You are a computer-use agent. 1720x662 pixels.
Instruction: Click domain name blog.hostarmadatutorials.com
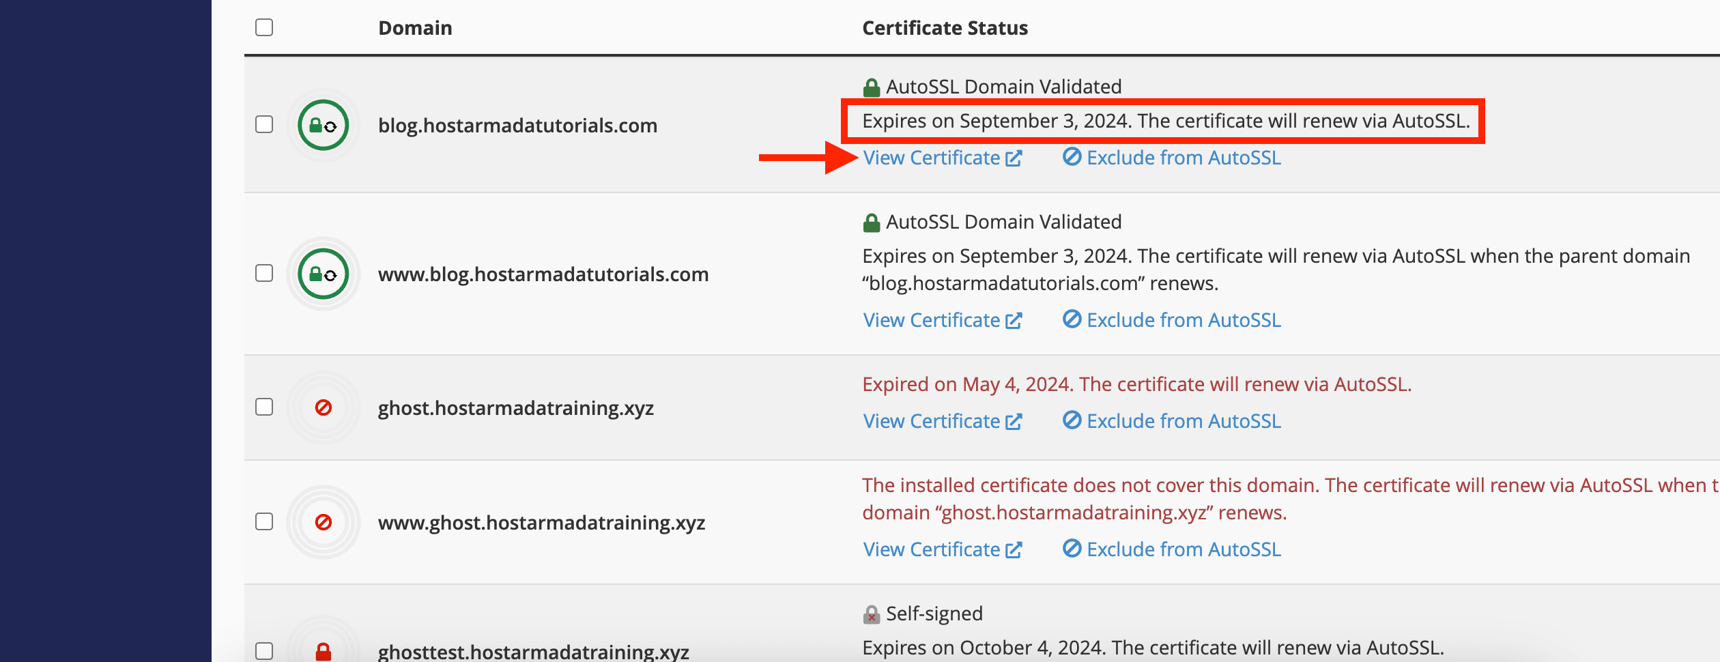518,126
